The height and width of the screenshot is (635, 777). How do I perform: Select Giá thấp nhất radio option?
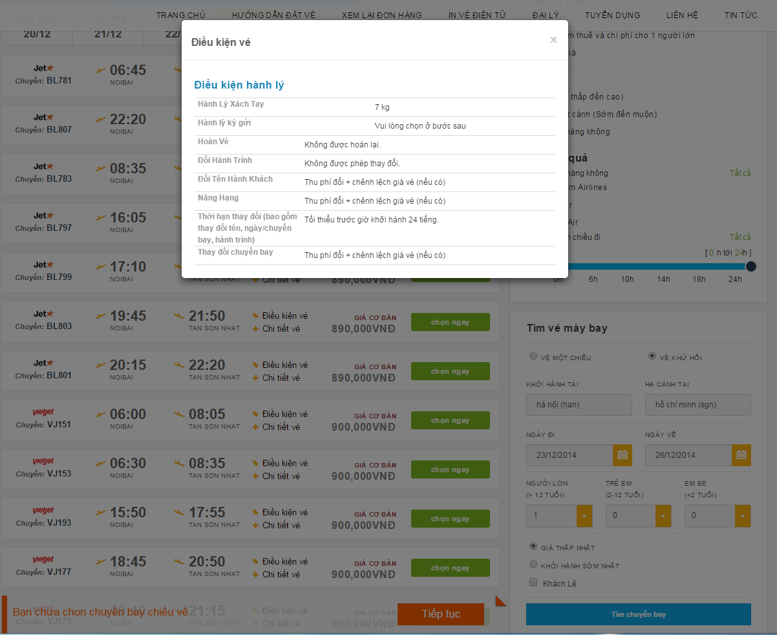point(533,546)
